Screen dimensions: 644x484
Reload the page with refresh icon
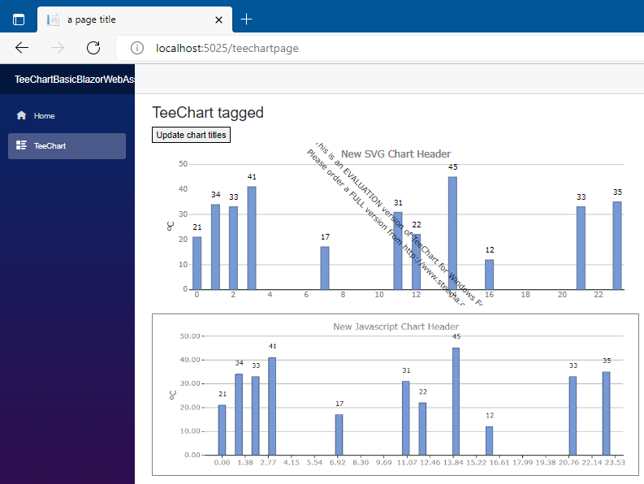(93, 48)
